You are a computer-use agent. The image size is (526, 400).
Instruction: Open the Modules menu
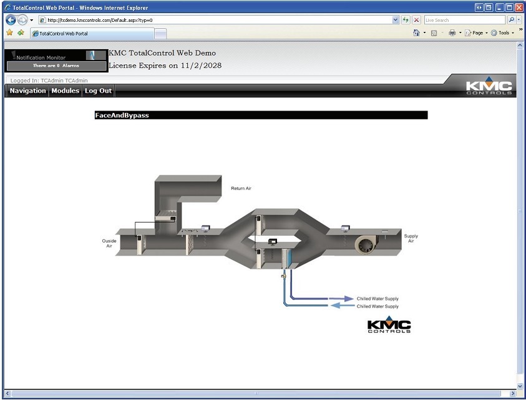coord(65,91)
